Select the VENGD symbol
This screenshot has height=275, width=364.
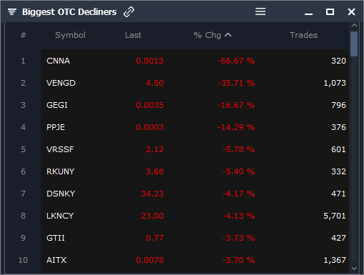(x=61, y=83)
